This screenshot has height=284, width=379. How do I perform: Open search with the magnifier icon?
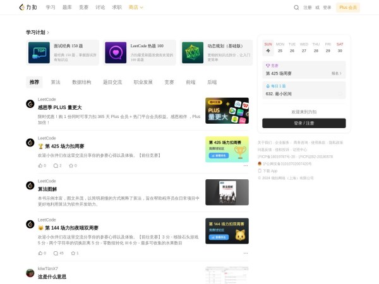[296, 8]
